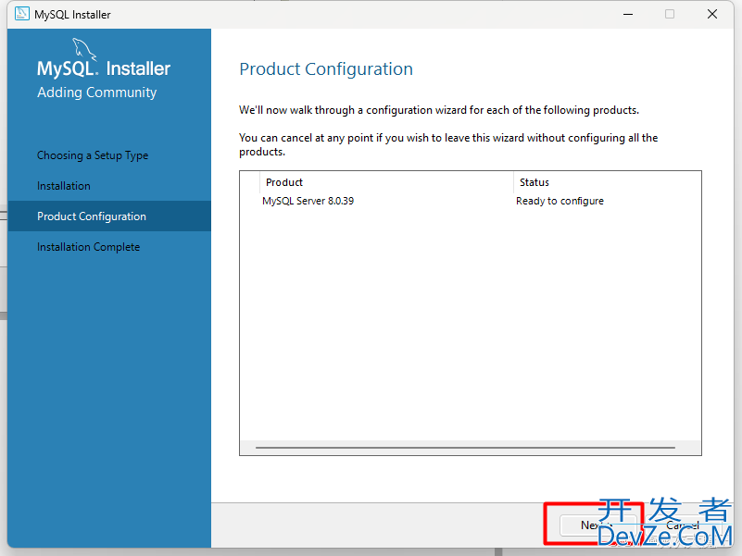Click the Product Configuration page heading

point(326,69)
